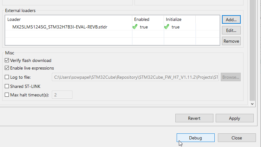The width and height of the screenshot is (261, 147).
Task: Click the Enabled true cell
Action: pos(148,27)
